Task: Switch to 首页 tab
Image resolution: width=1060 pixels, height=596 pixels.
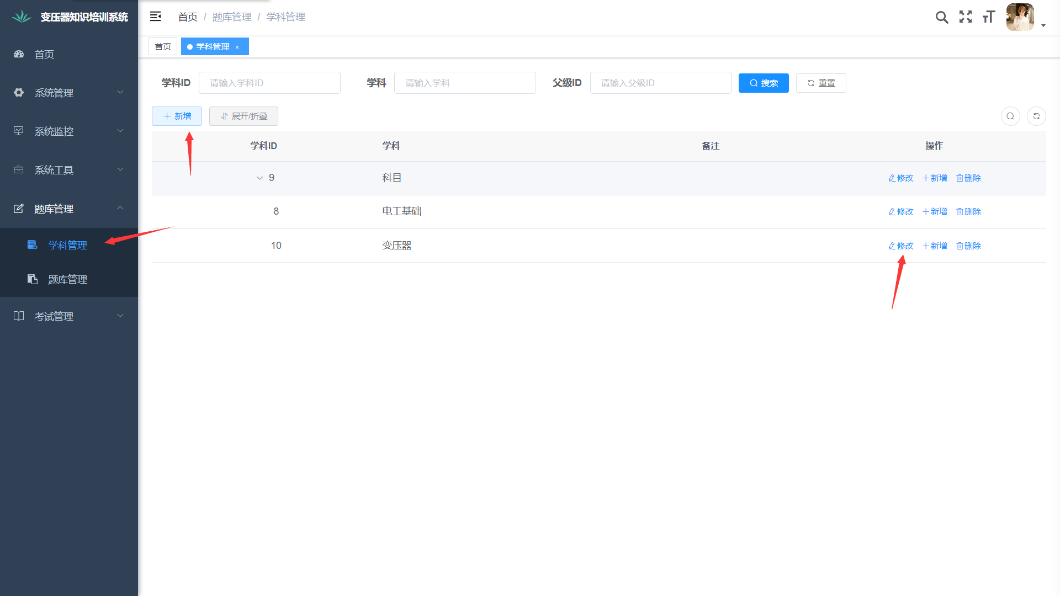Action: click(163, 47)
